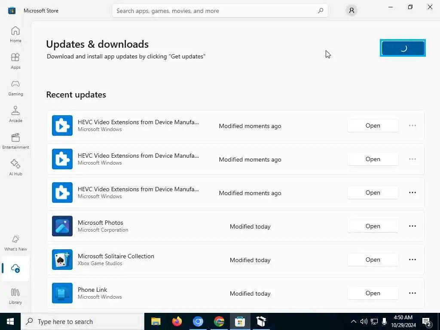Open the Chromium browser from the taskbar

(198, 321)
